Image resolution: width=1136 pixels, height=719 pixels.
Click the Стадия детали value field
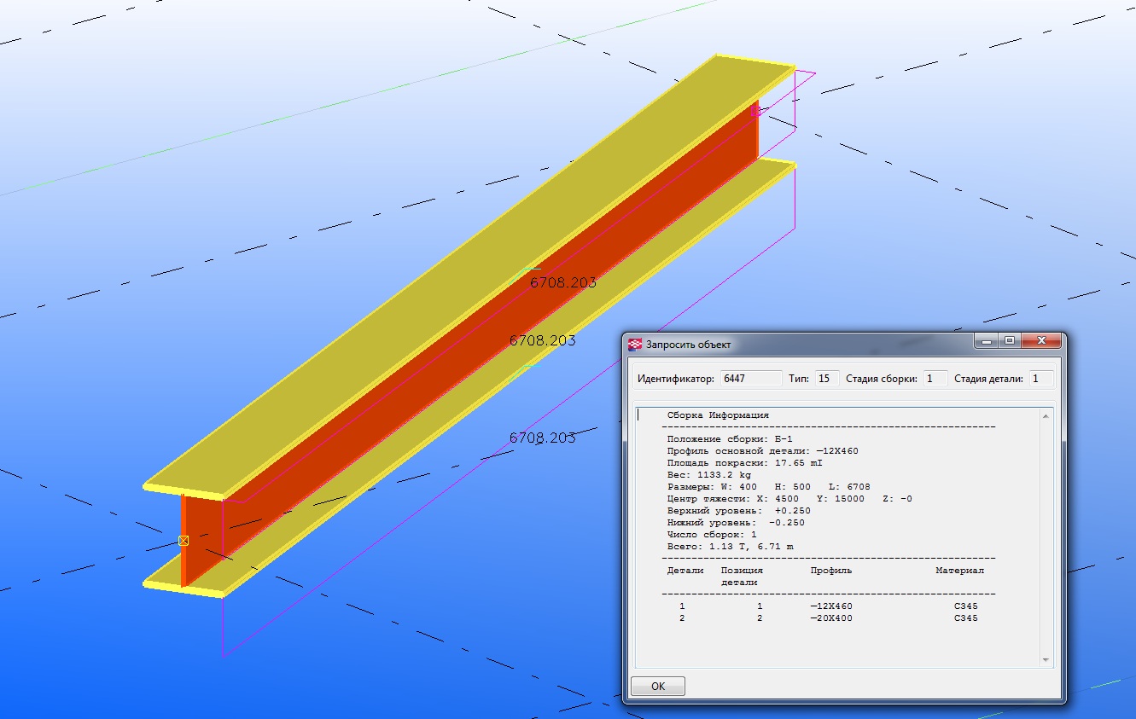point(1040,379)
